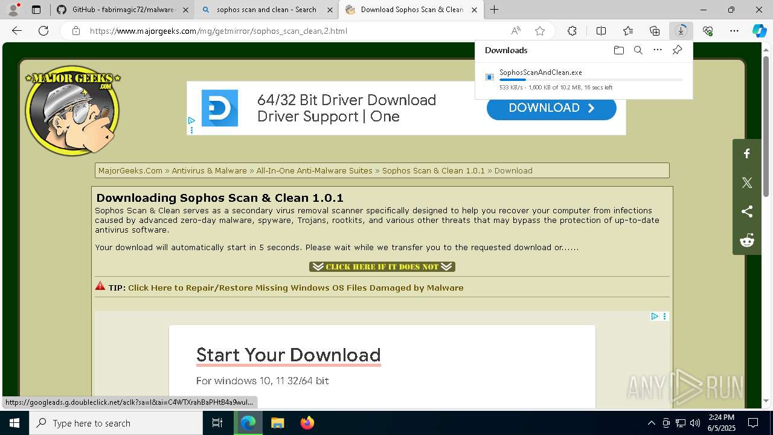The width and height of the screenshot is (773, 435).
Task: Open the Extensions puzzle icon
Action: 572,31
